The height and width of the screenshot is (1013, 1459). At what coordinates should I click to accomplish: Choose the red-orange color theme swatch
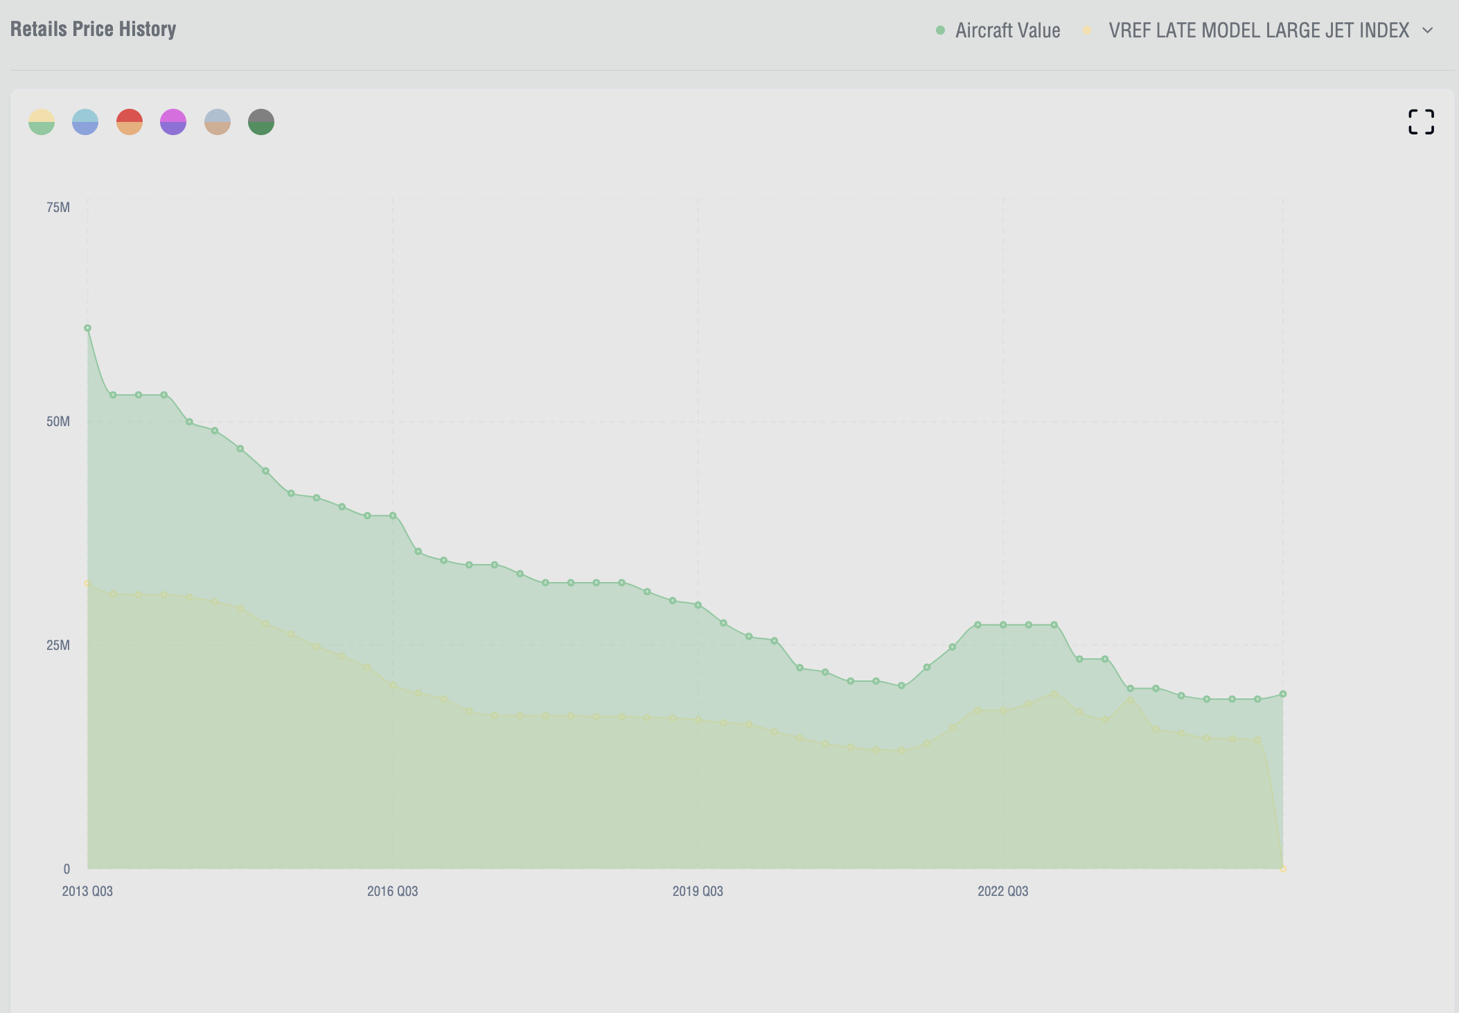coord(130,122)
